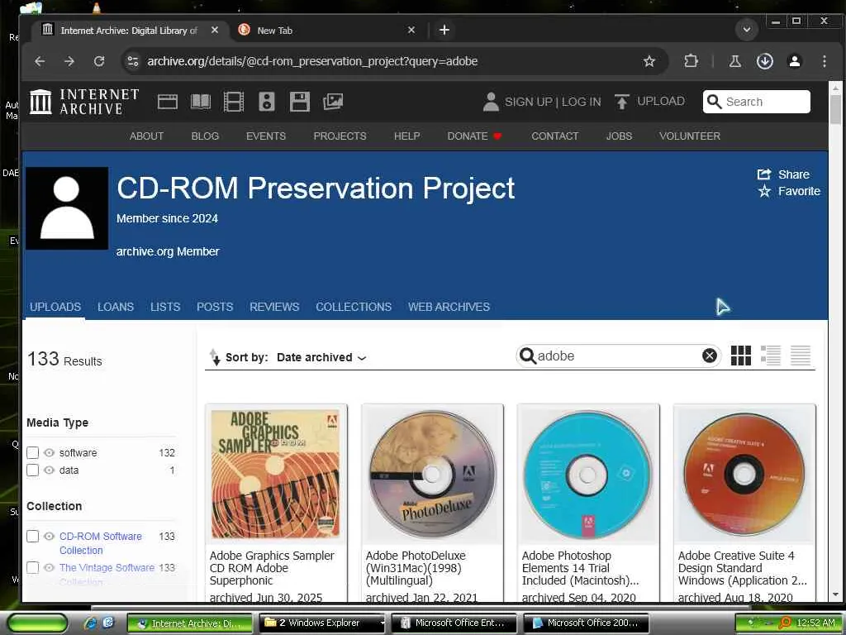Open the CONTACT menu item
The width and height of the screenshot is (846, 635).
click(554, 136)
